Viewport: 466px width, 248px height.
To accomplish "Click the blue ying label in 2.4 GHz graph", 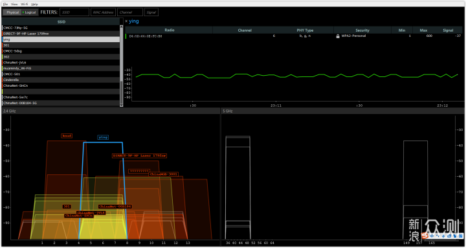I will tap(103, 137).
